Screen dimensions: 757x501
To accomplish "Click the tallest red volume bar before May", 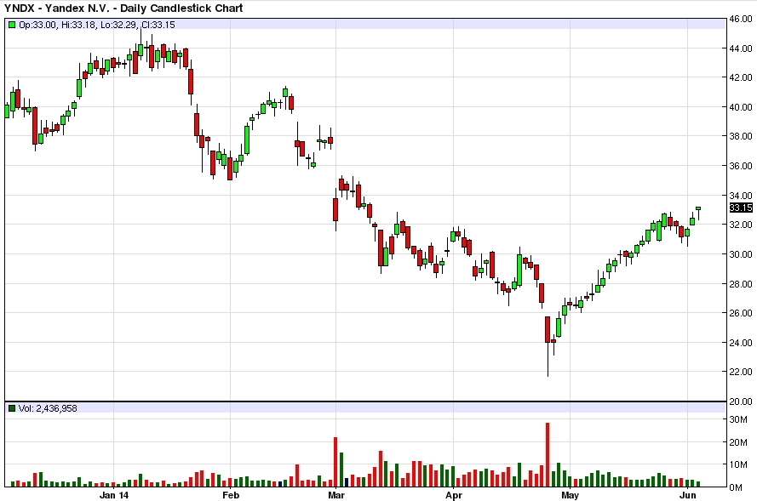I will pyautogui.click(x=548, y=455).
